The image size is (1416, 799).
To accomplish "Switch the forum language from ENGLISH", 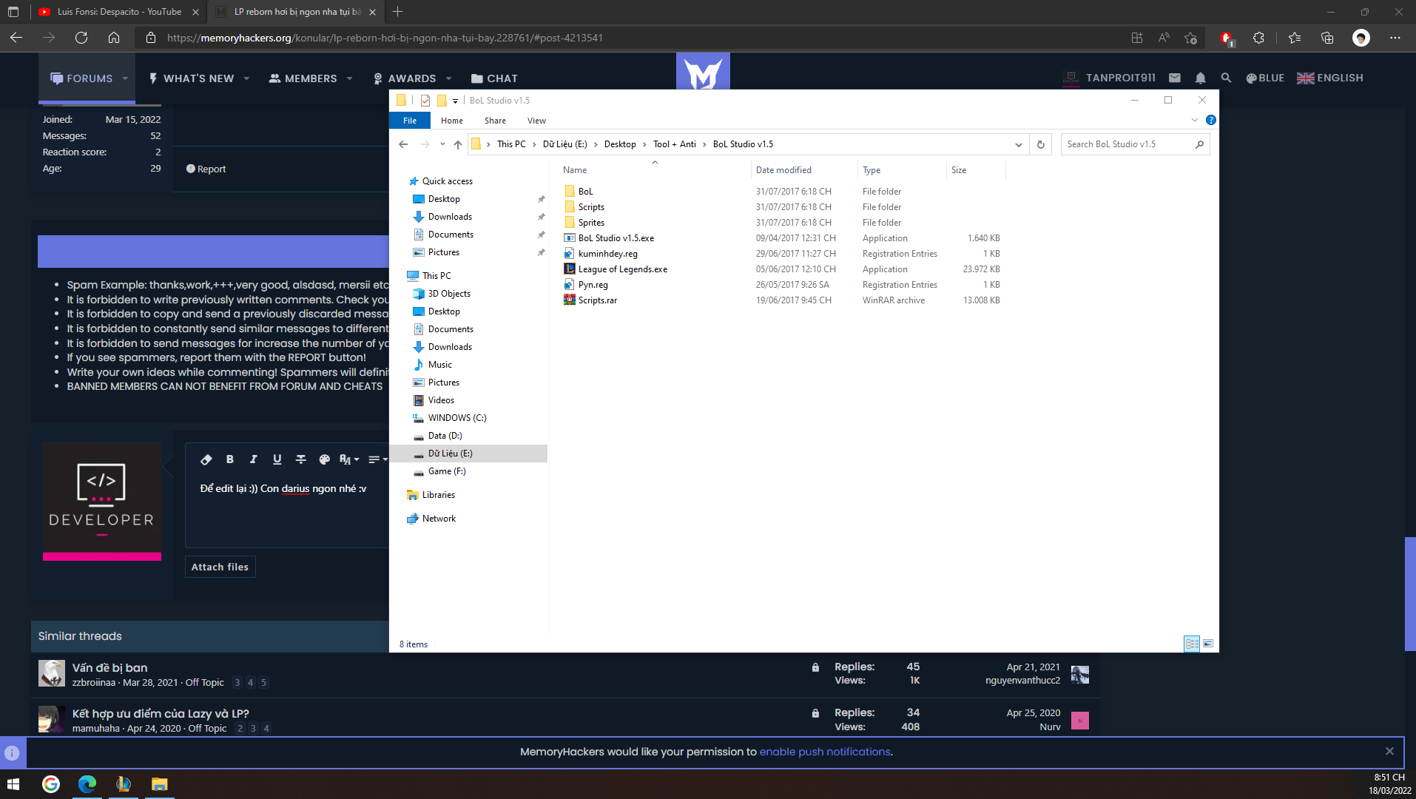I will coord(1330,78).
